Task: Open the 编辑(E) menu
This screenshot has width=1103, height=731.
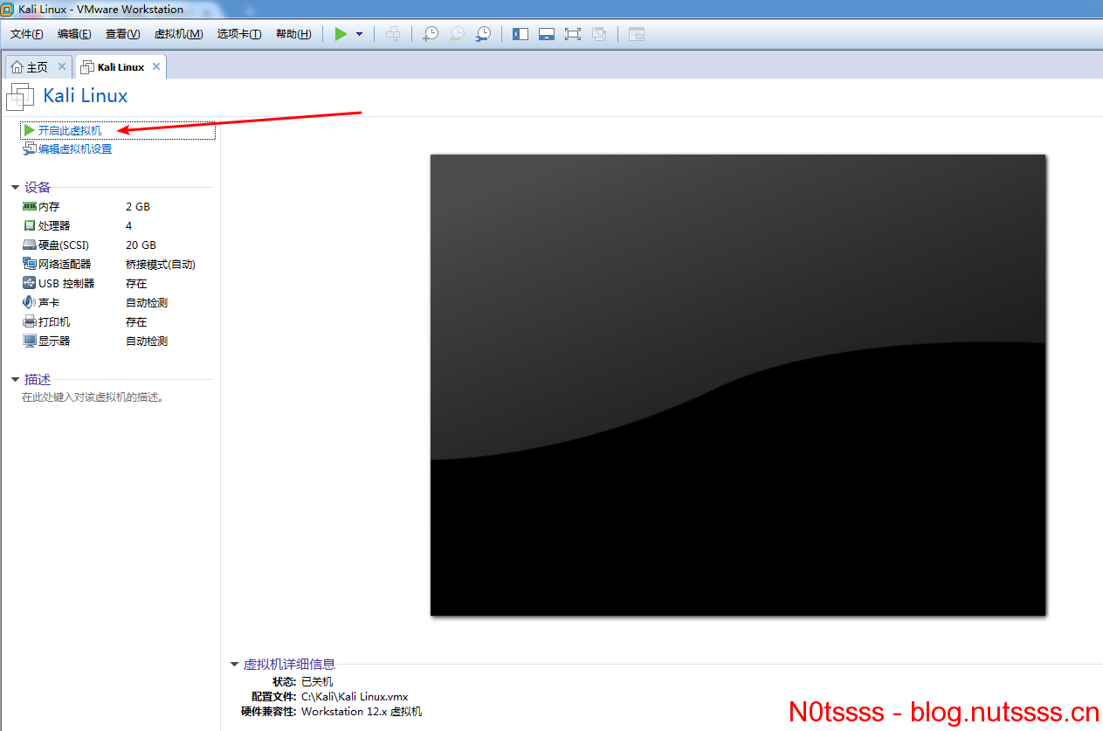Action: (x=74, y=34)
